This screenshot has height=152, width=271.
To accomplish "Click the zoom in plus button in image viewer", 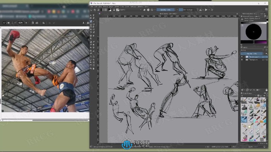I will (x=26, y=23).
